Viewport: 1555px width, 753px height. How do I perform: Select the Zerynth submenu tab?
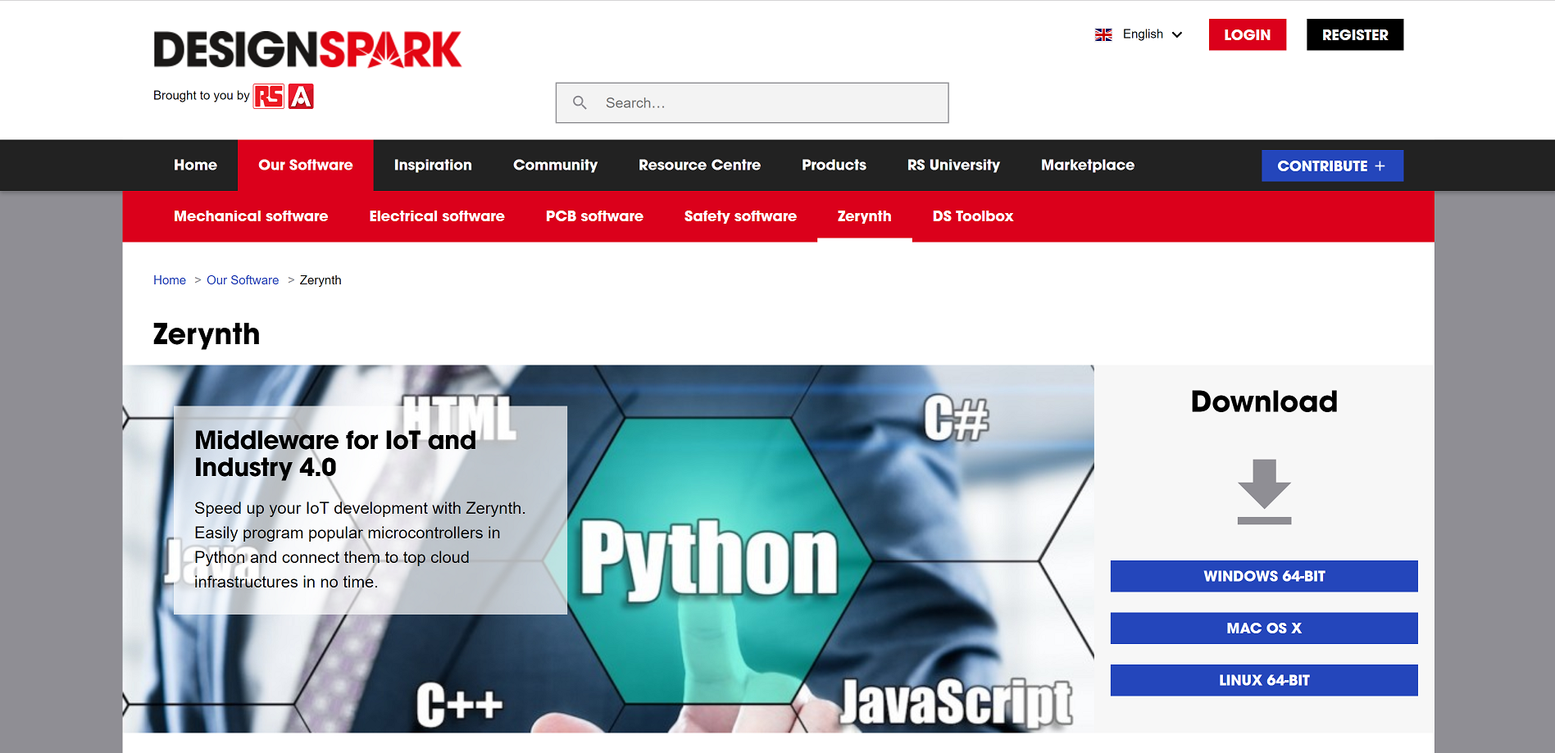click(864, 216)
